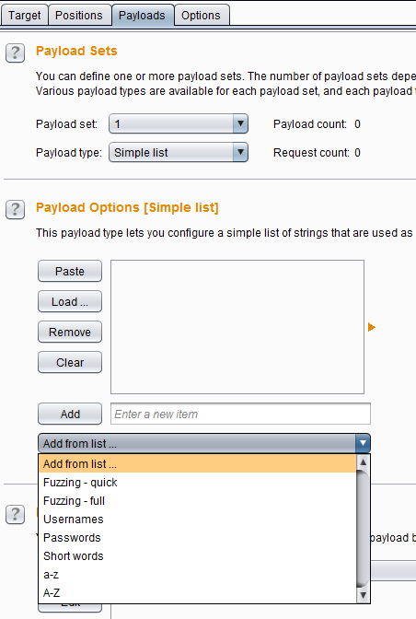Open help for Payload Sets section
416x619 pixels.
(15, 53)
